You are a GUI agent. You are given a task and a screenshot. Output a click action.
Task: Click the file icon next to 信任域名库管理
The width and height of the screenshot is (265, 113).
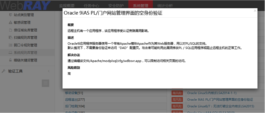click(x=10, y=30)
